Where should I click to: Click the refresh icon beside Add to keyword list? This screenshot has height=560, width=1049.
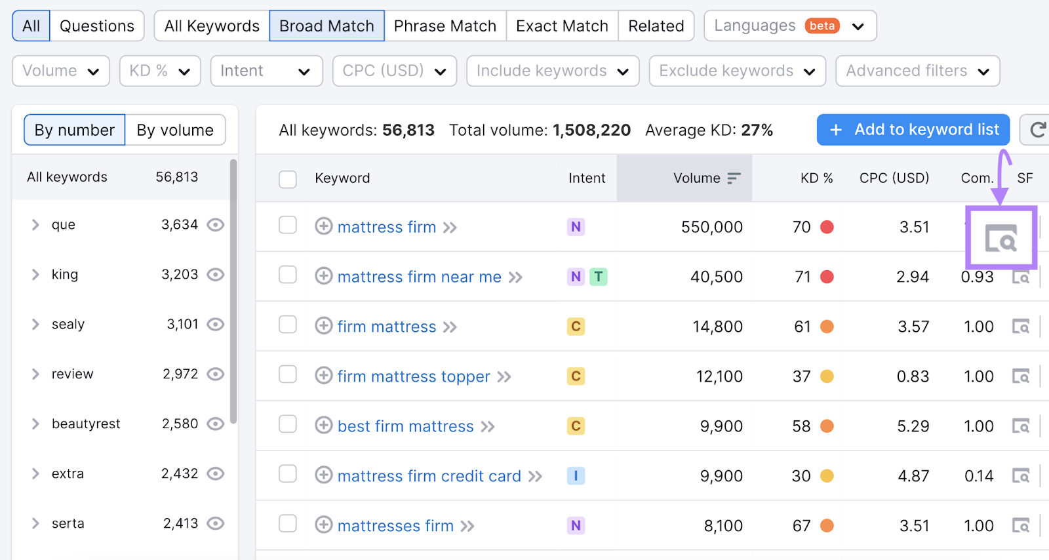click(x=1038, y=130)
